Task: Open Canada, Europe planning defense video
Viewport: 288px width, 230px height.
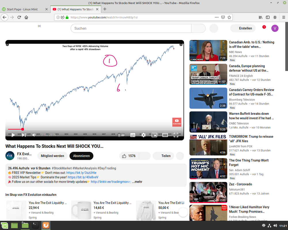Action: tap(208, 74)
